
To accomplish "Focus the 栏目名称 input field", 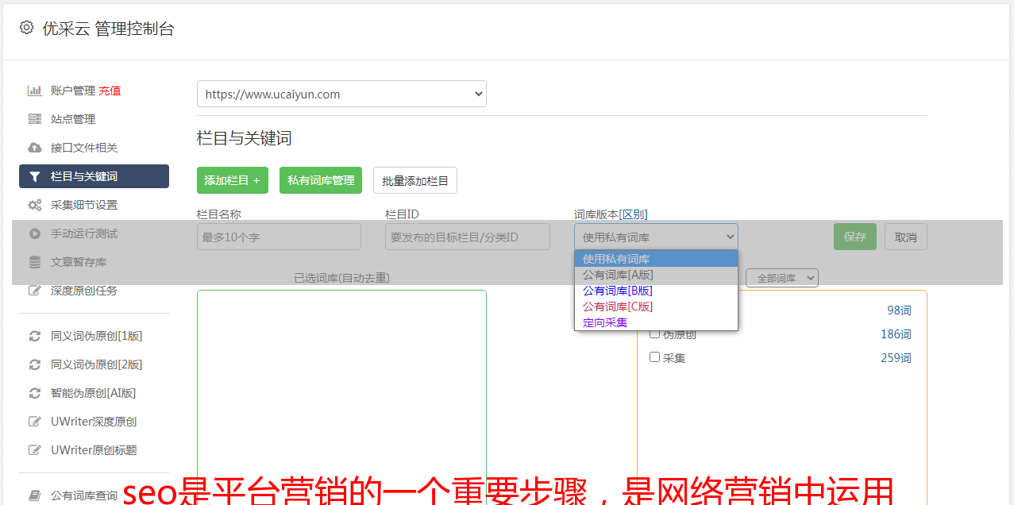I will (x=279, y=237).
